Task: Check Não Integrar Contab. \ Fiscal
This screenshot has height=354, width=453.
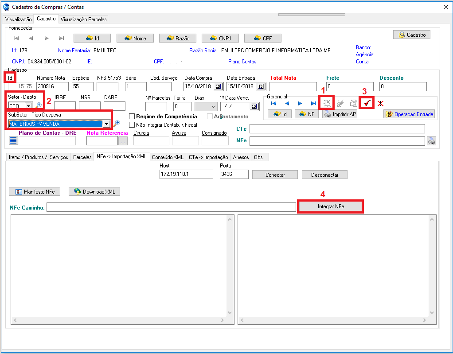Action: point(132,125)
